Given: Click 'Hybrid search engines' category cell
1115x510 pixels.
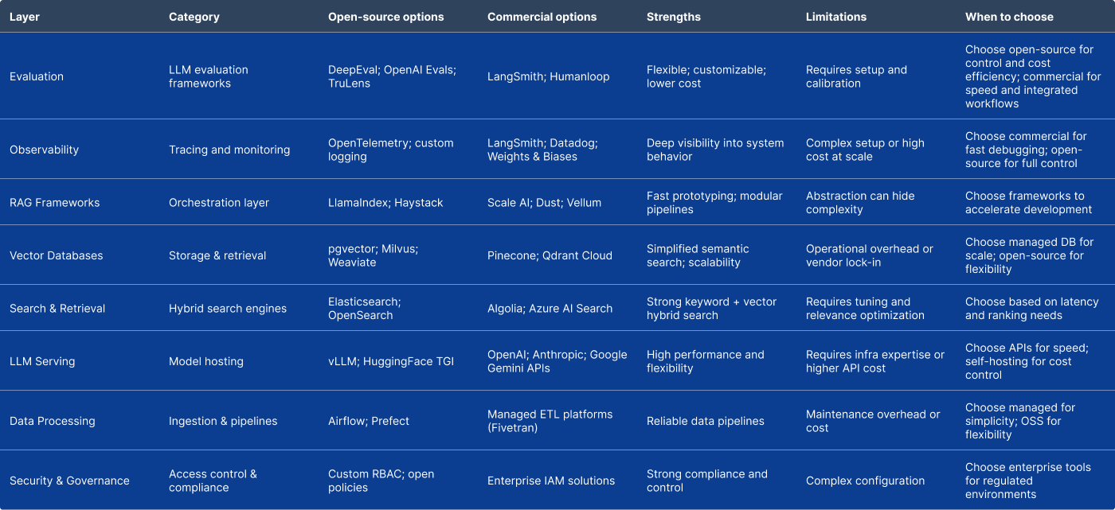Looking at the screenshot, I should click(x=228, y=309).
